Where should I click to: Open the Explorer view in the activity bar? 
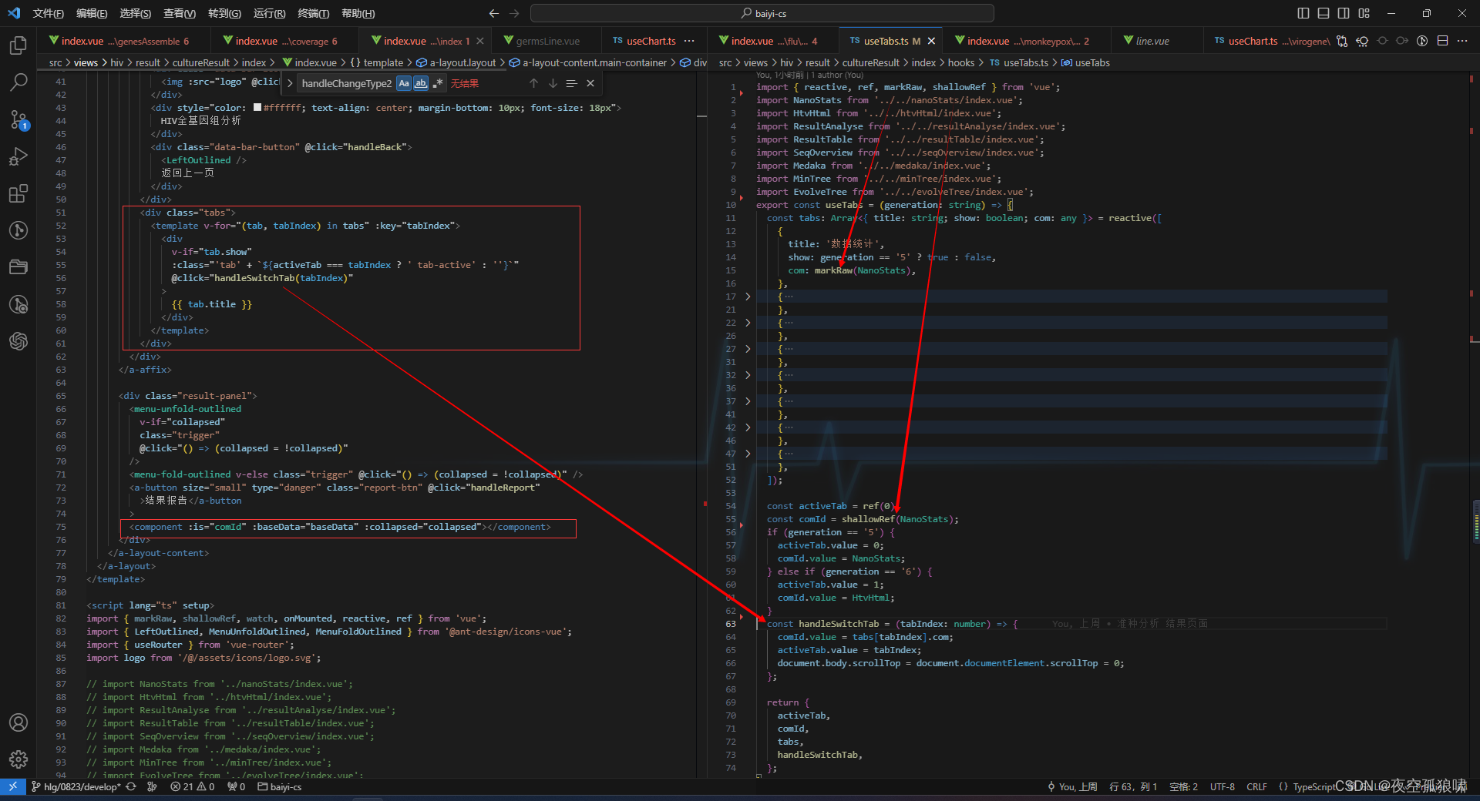(x=18, y=45)
